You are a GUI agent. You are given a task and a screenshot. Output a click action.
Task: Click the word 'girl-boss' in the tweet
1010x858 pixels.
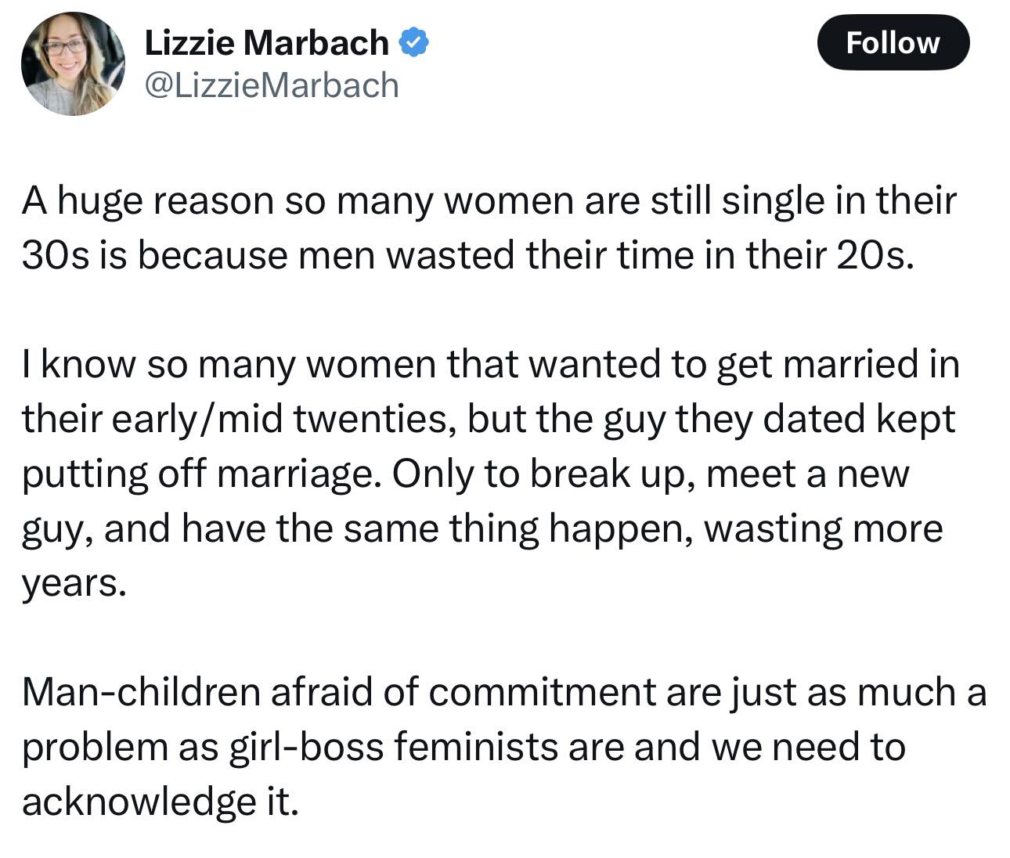[306, 747]
